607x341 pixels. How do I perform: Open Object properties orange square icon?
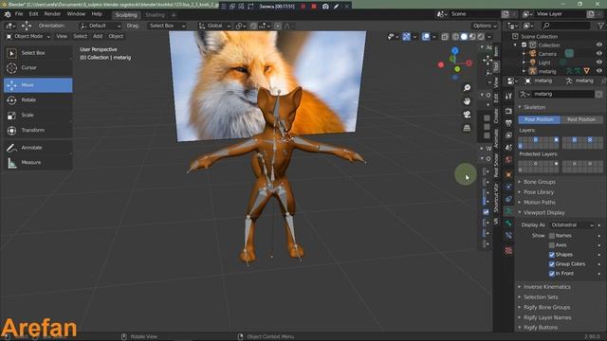point(508,174)
